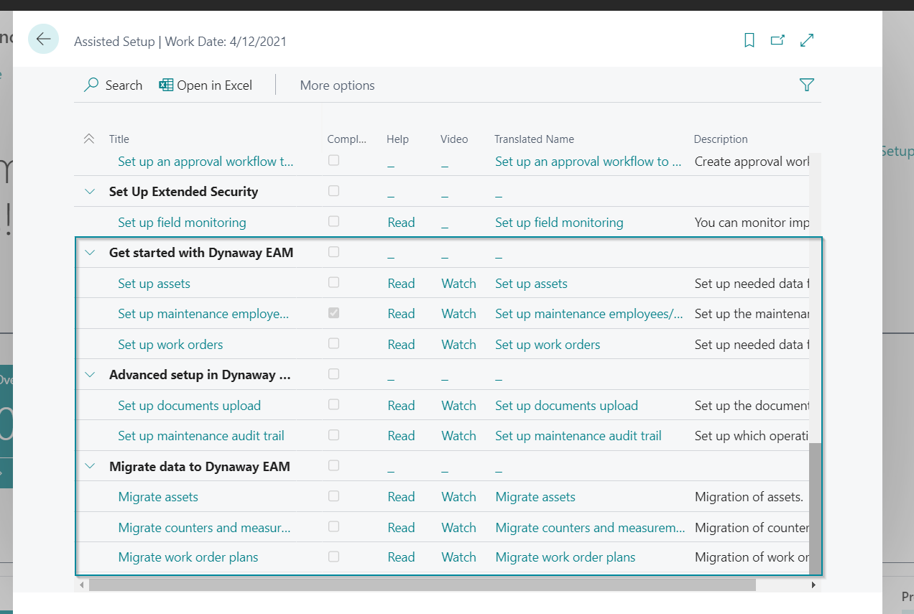This screenshot has width=914, height=614.
Task: Click the Help column header
Action: [x=397, y=139]
